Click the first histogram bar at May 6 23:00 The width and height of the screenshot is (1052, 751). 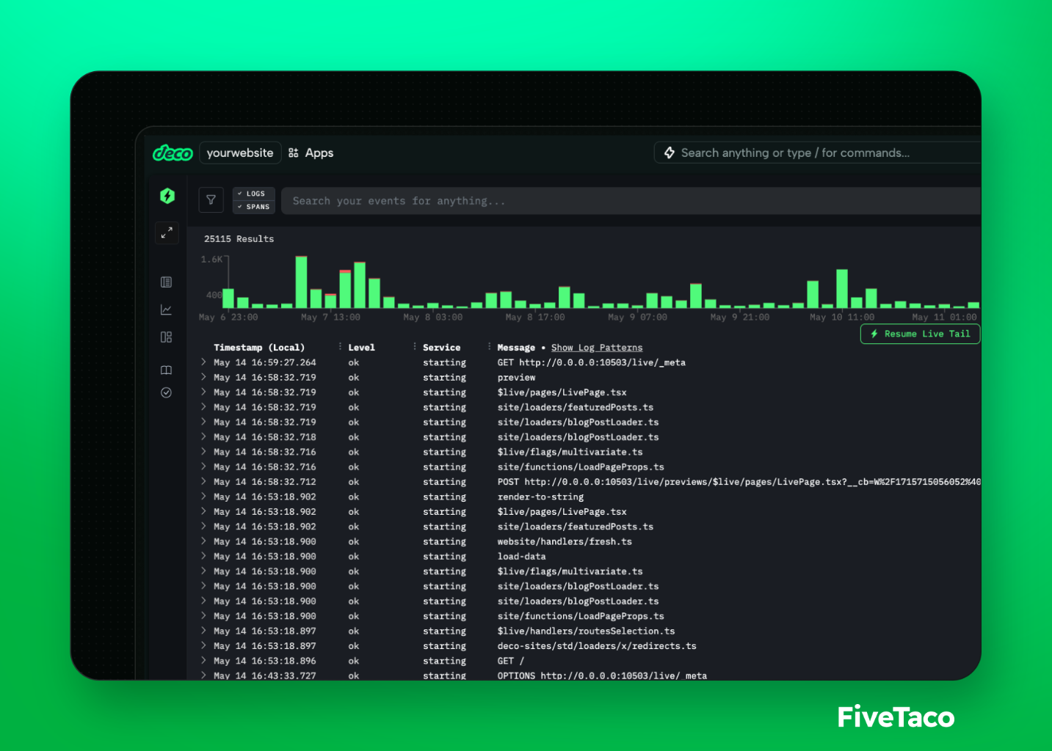[228, 298]
